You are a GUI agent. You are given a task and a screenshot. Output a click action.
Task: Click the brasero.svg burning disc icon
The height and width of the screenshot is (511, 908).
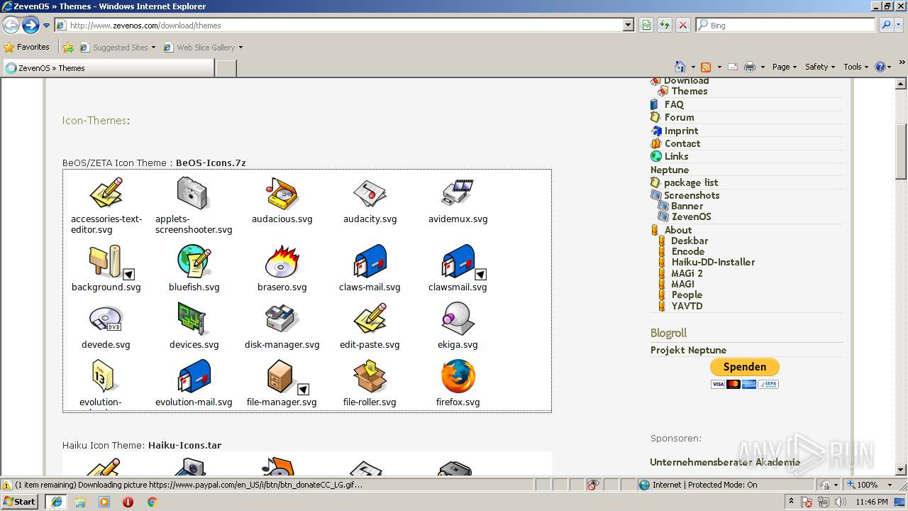pyautogui.click(x=282, y=262)
